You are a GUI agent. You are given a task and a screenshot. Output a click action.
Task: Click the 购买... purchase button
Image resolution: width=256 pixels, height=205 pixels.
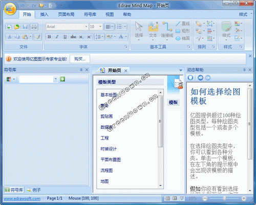tap(80, 59)
